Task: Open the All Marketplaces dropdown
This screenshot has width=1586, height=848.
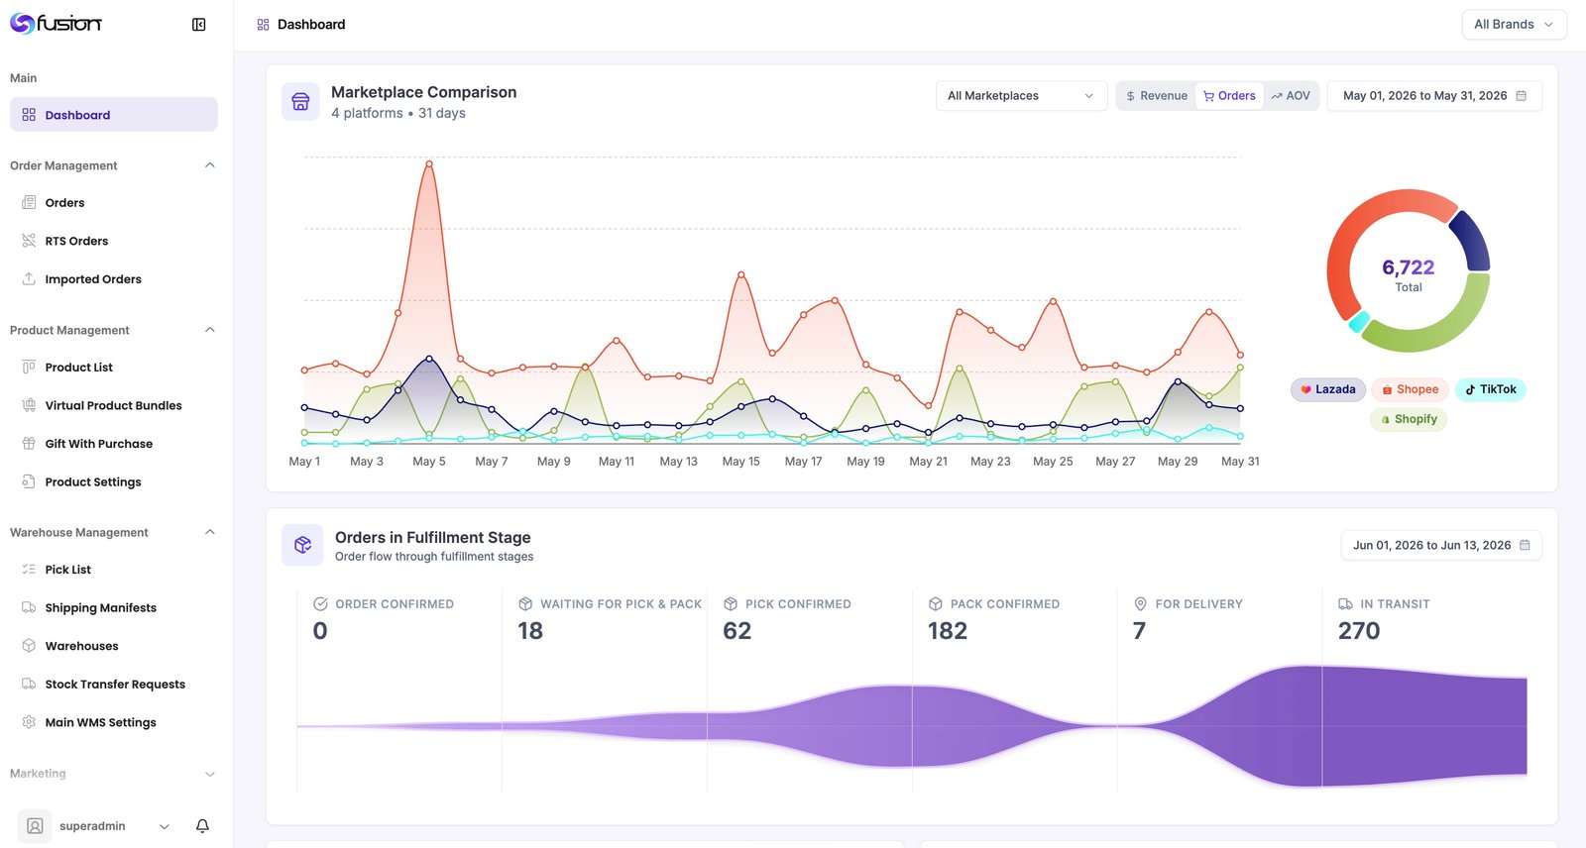Action: (x=1021, y=96)
